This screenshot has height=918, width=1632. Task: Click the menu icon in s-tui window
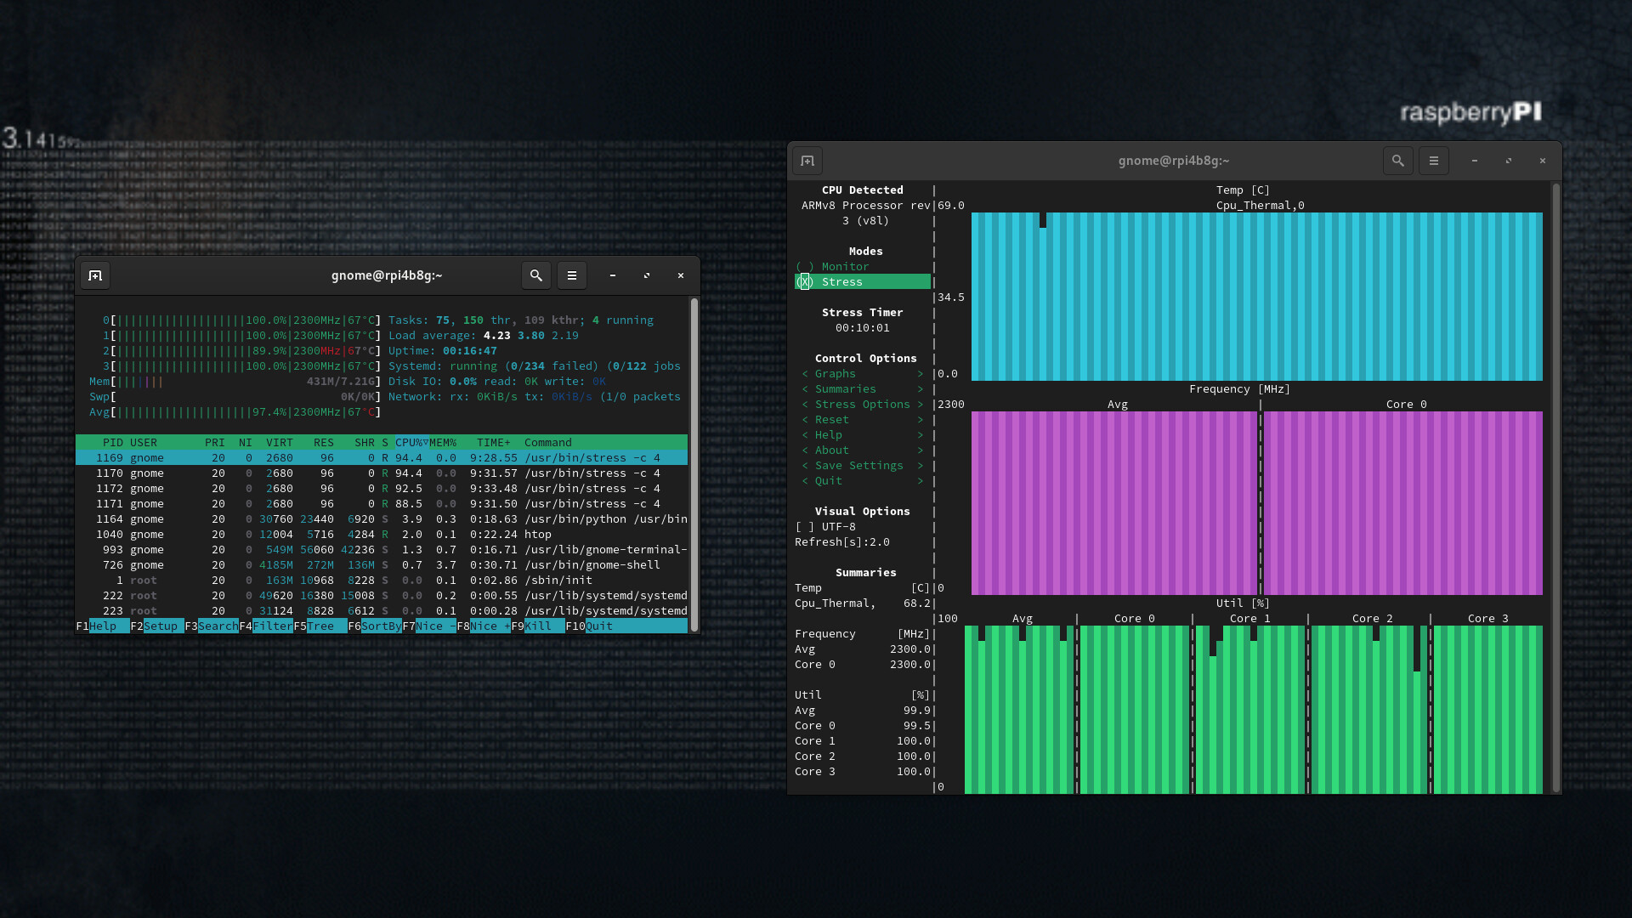click(1434, 161)
